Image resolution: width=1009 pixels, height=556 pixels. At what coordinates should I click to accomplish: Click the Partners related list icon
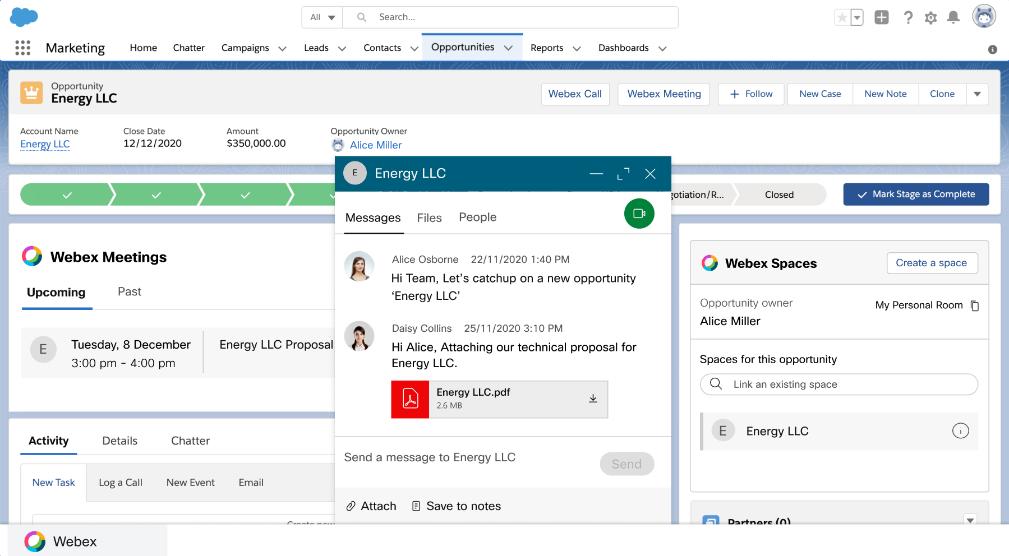pyautogui.click(x=711, y=521)
